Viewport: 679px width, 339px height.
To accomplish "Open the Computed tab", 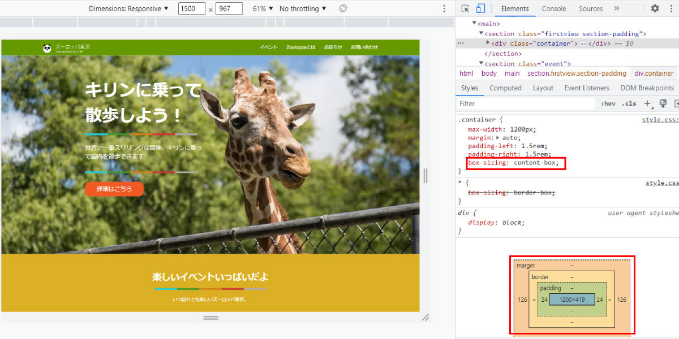I will [x=505, y=88].
